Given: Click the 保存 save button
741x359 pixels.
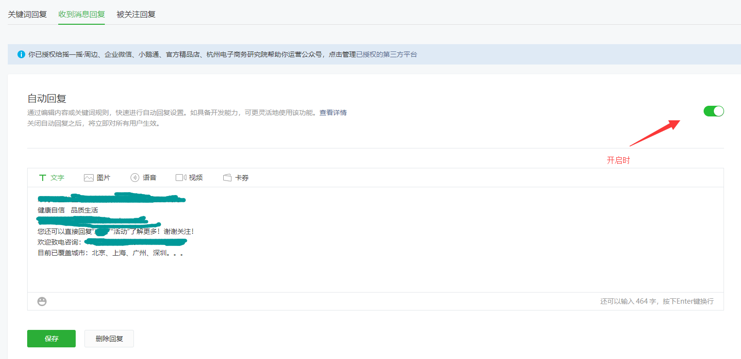Looking at the screenshot, I should tap(51, 339).
